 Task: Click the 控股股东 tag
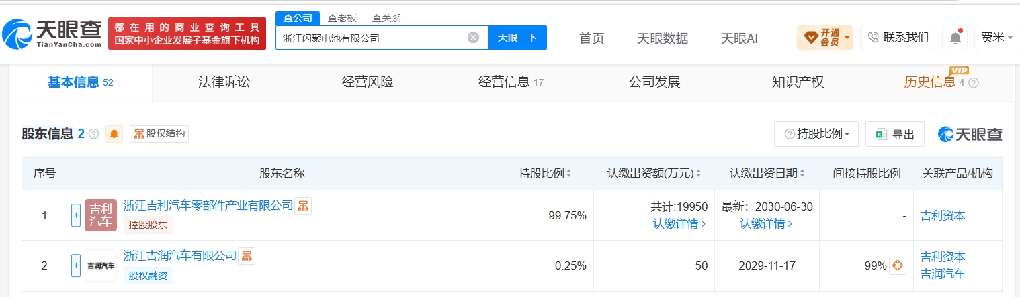tap(148, 225)
